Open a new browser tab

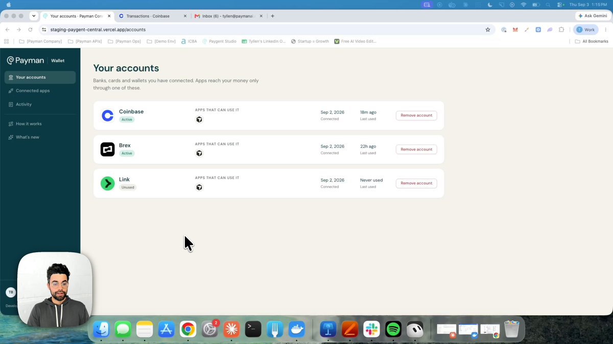273,16
